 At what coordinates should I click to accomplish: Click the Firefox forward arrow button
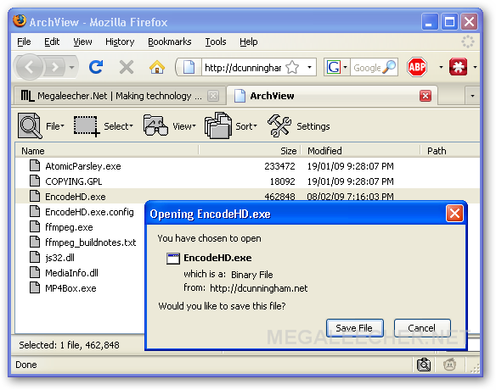coord(55,67)
